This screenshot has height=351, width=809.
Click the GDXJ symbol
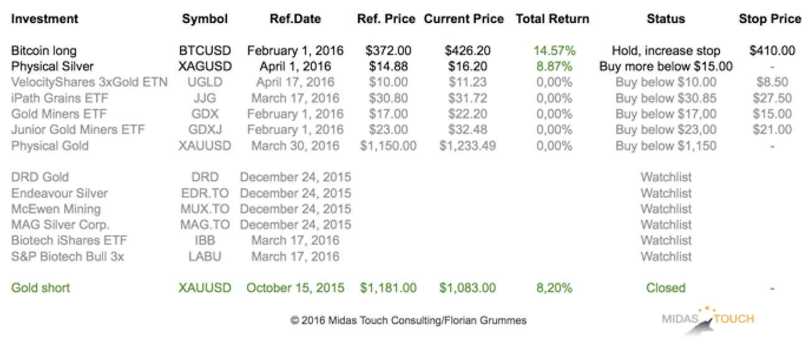205,130
